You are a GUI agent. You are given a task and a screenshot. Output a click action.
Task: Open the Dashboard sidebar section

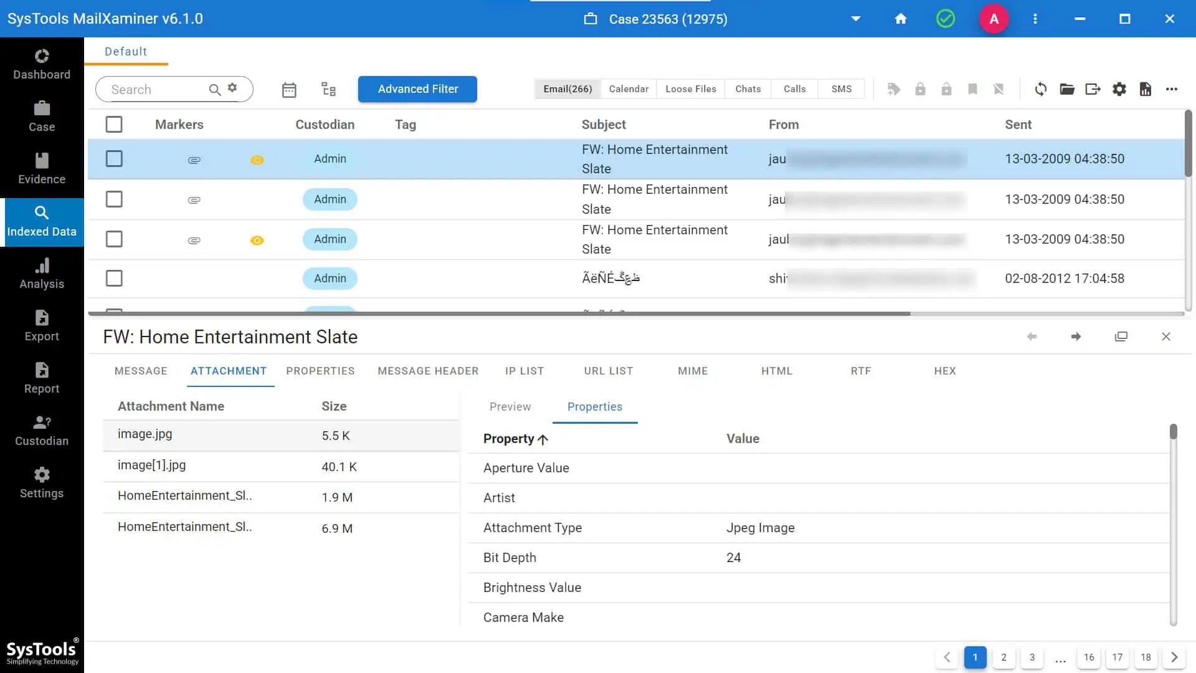point(42,65)
